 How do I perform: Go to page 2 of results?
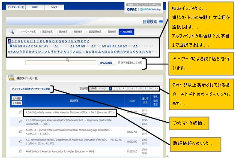(115, 89)
